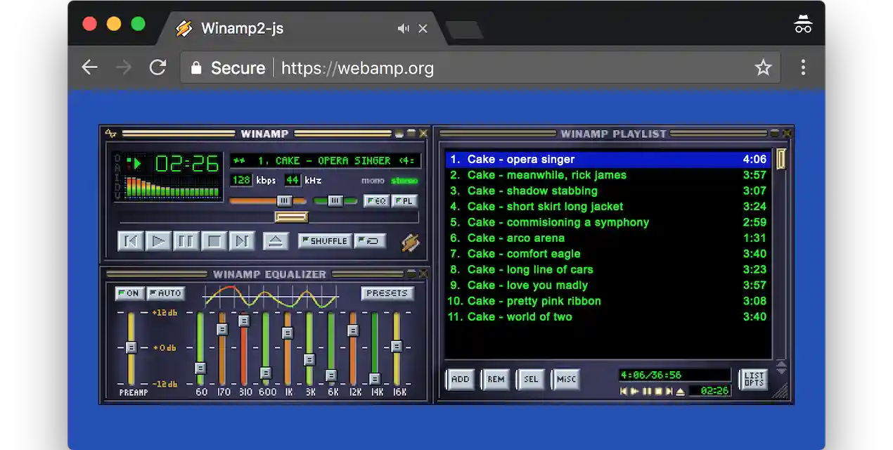
Task: Select playlist track Cake - shadow stabbing
Action: tap(608, 191)
